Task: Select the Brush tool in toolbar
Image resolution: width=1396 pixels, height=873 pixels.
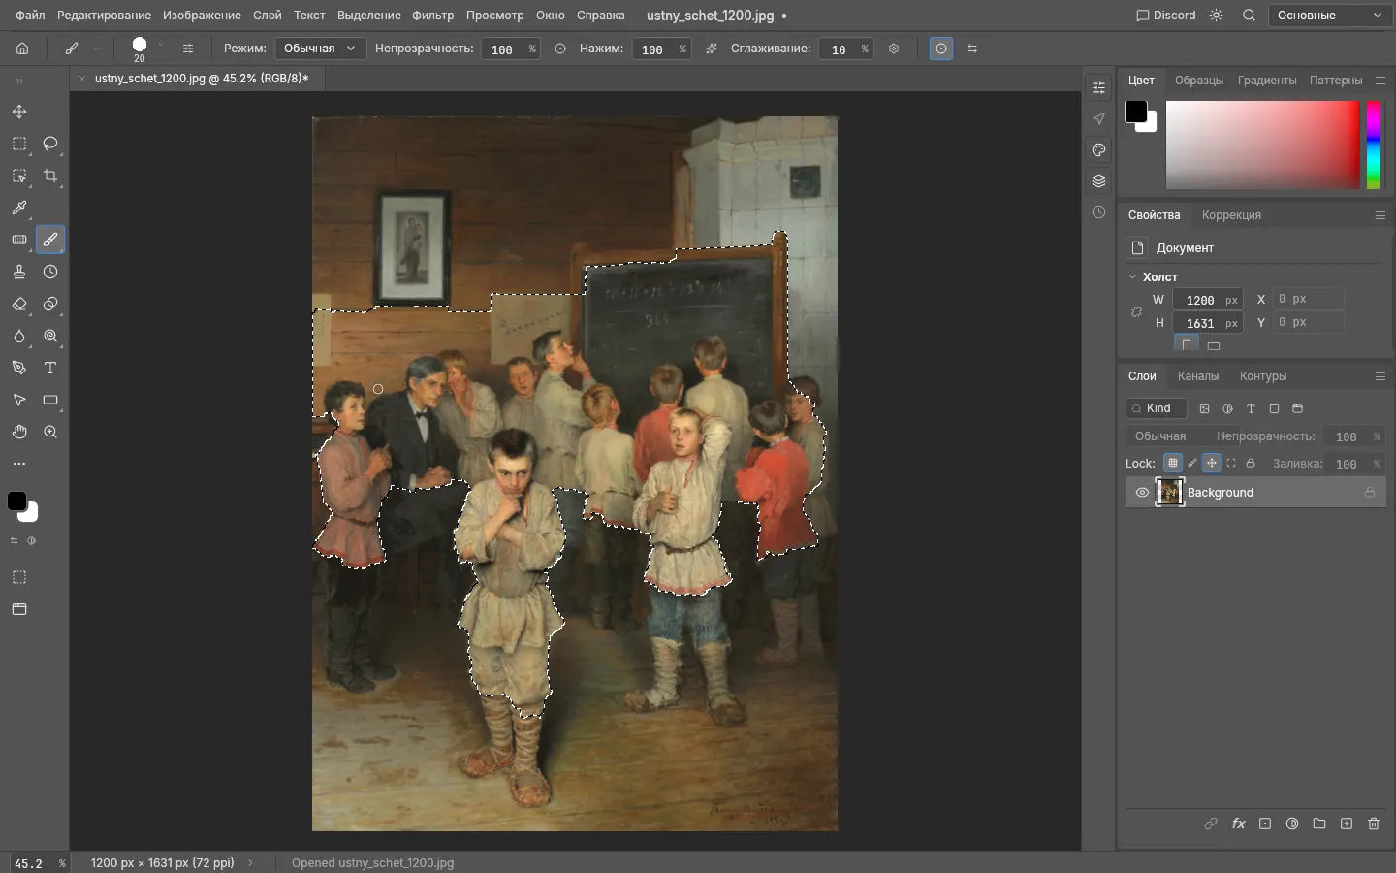Action: [x=50, y=240]
